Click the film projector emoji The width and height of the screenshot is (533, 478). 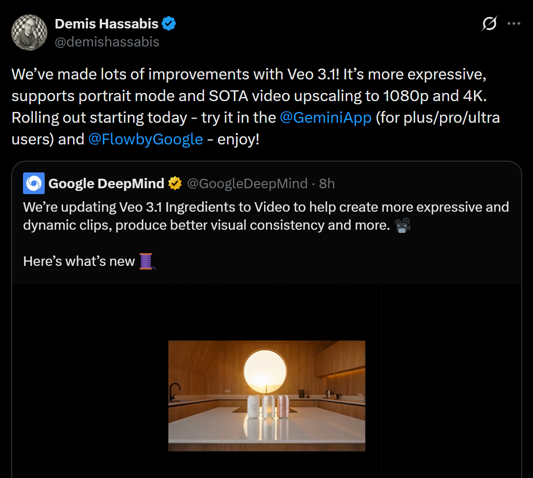[402, 225]
